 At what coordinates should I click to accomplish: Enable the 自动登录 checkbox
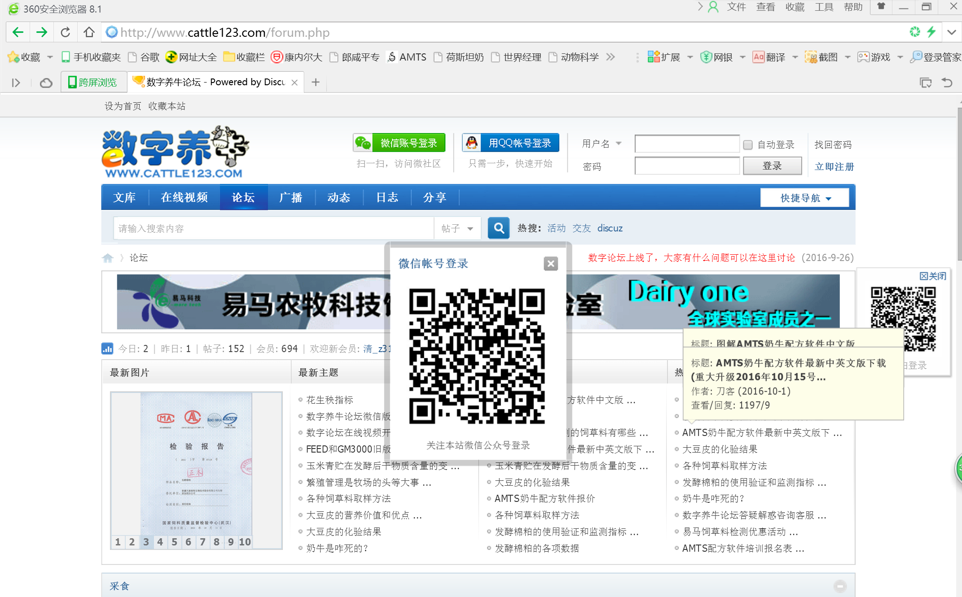(748, 144)
